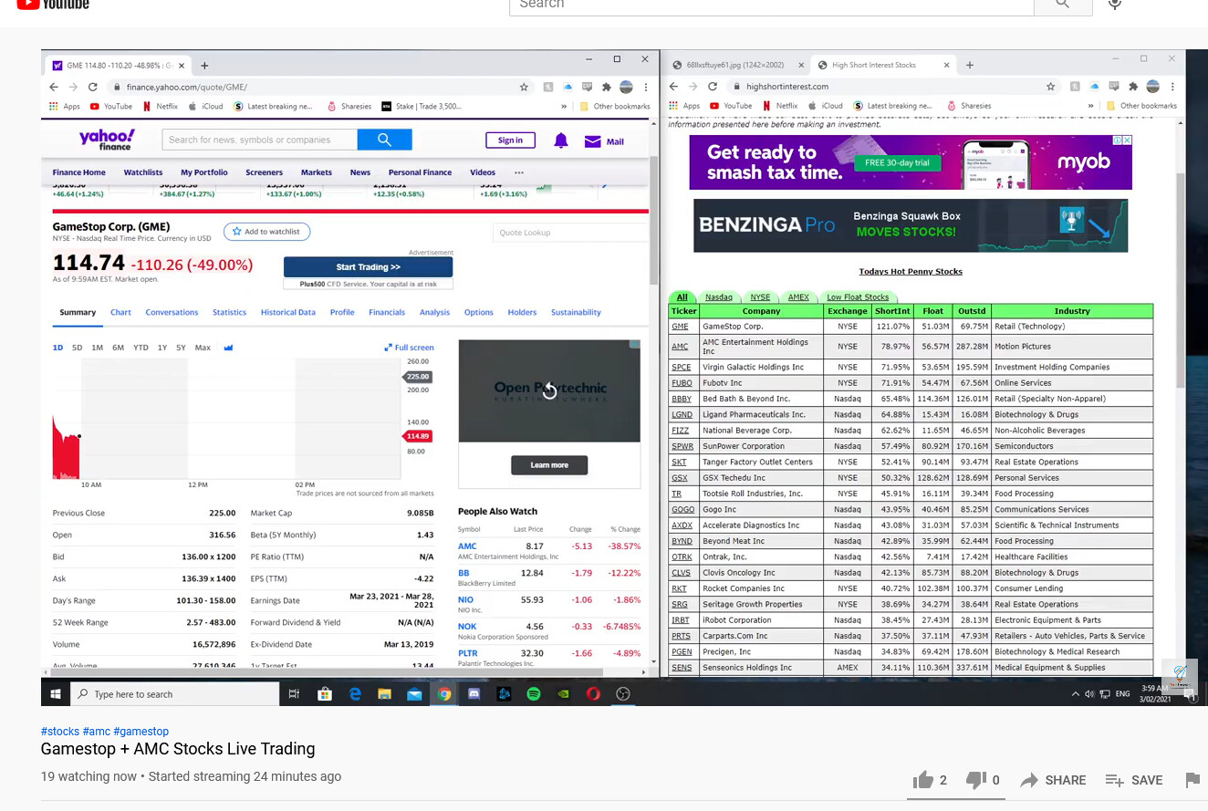Screen dimensions: 1208x811
Task: Close the myob ad using its X
Action: 1127,140
